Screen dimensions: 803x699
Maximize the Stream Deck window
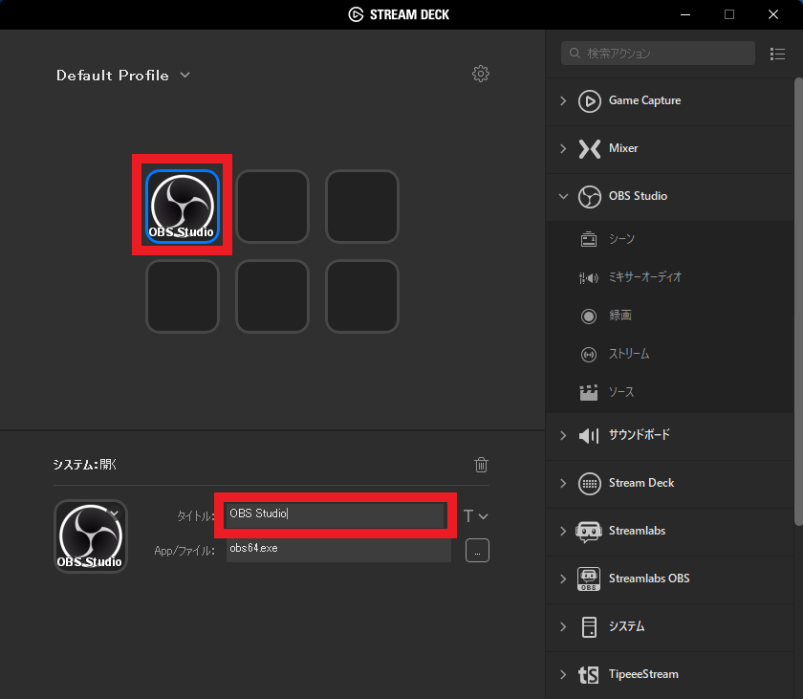tap(729, 14)
